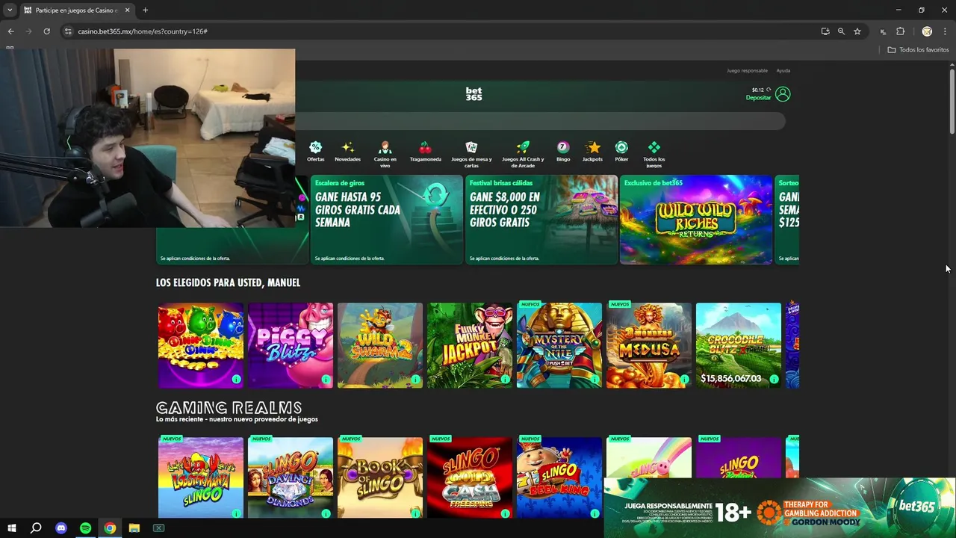This screenshot has height=538, width=956.
Task: Open Windows taskbar search
Action: (x=36, y=528)
